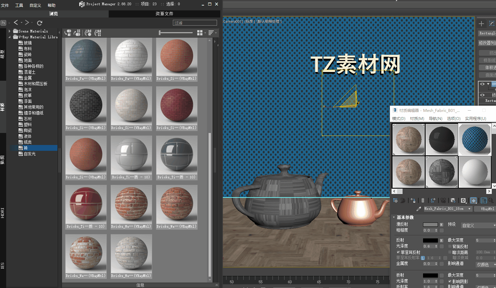Click the refresh icon in the browse panel
The width and height of the screenshot is (496, 288).
pyautogui.click(x=39, y=22)
